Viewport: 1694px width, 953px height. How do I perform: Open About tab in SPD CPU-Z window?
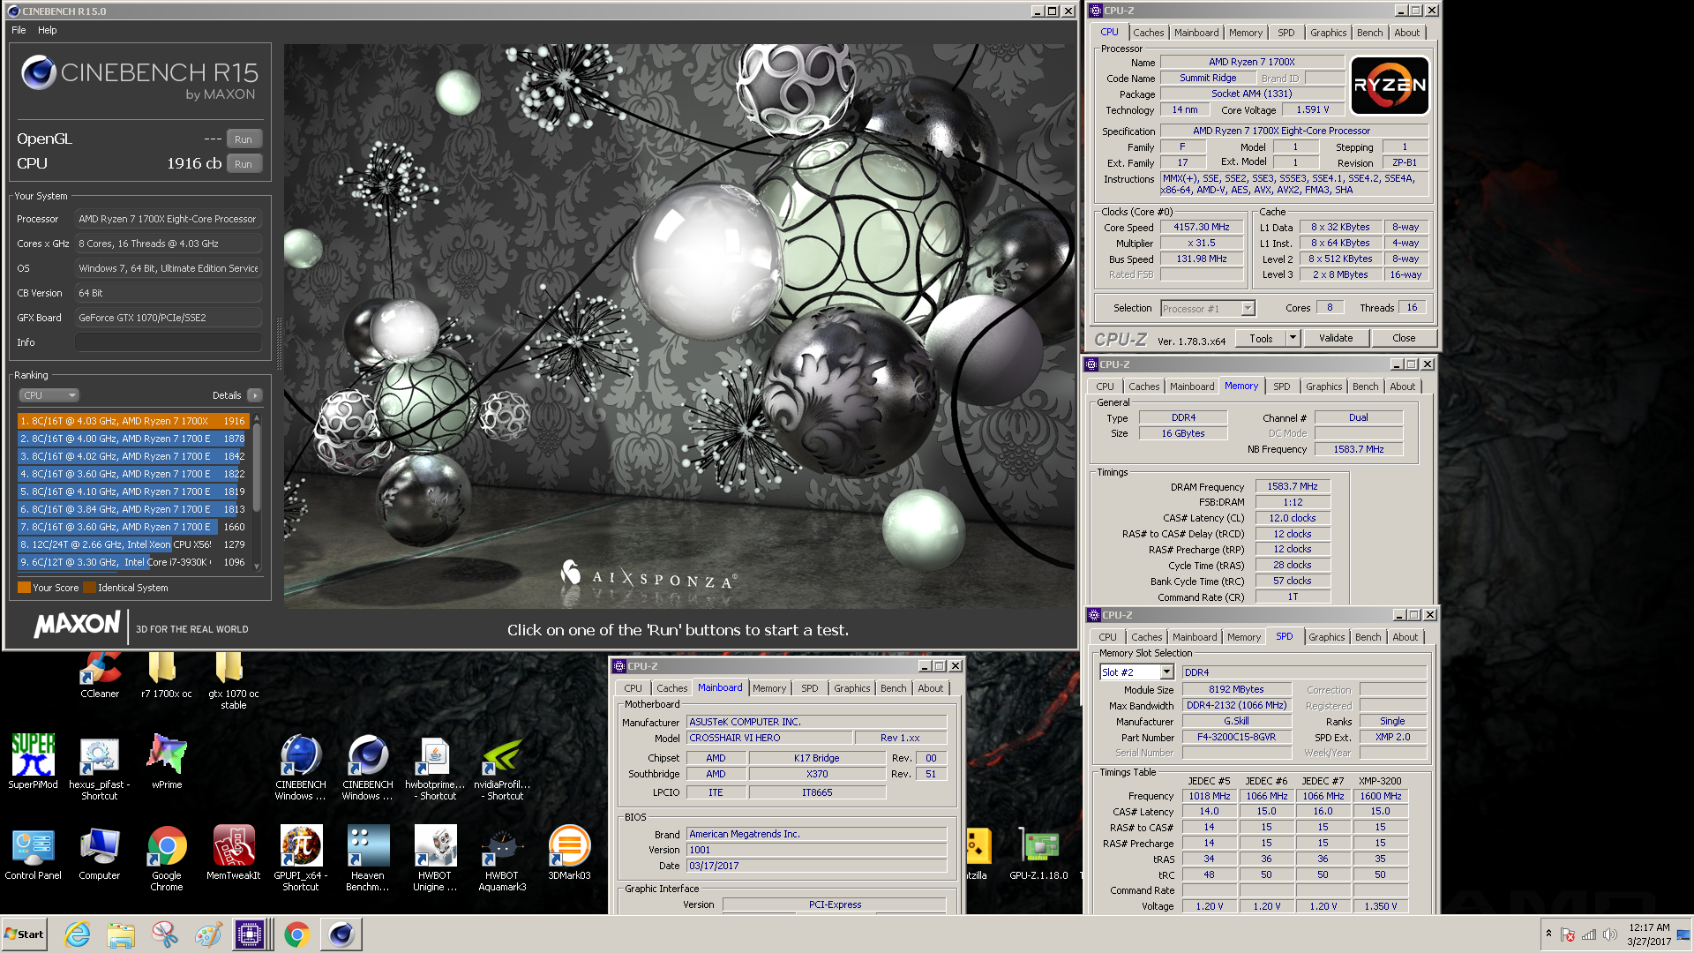point(1405,637)
